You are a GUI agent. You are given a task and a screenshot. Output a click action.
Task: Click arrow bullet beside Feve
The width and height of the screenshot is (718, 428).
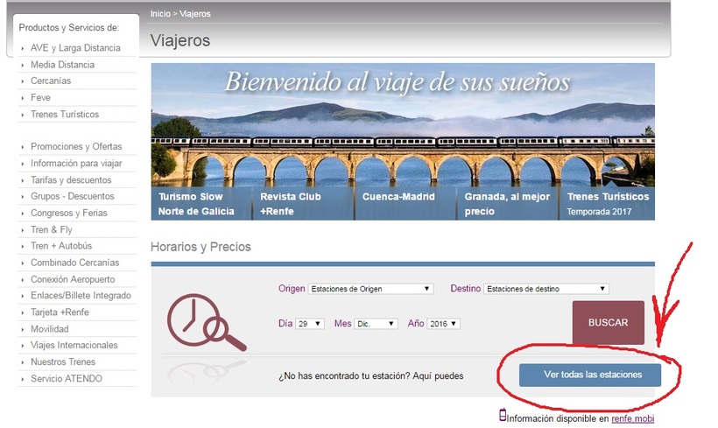(23, 98)
